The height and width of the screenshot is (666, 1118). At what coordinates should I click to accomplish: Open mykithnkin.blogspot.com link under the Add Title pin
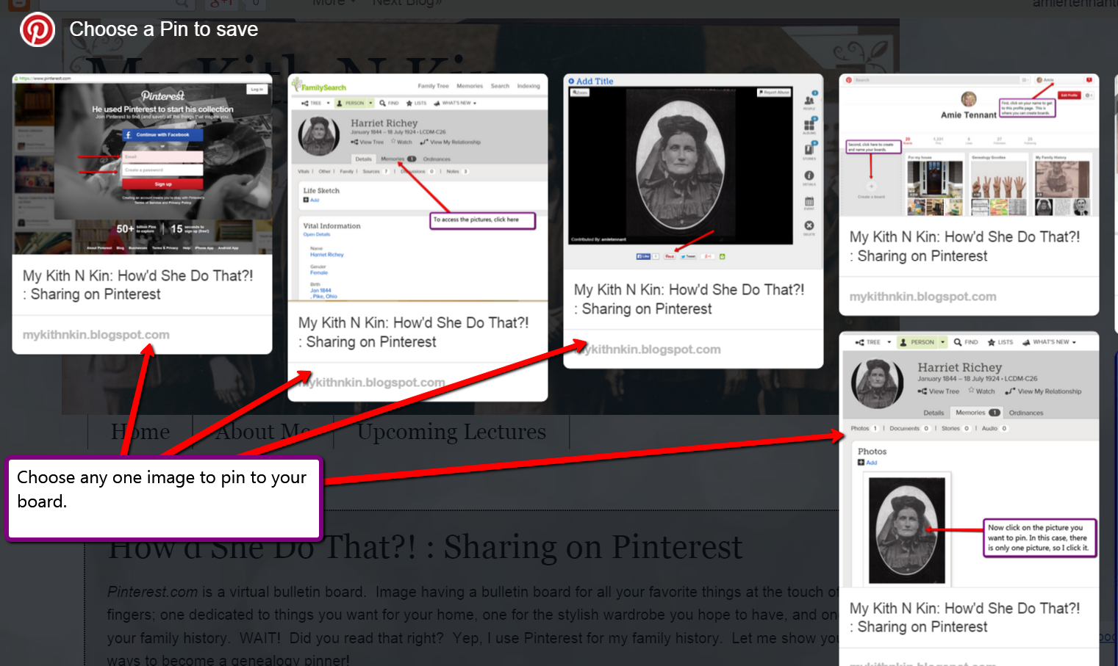coord(648,350)
